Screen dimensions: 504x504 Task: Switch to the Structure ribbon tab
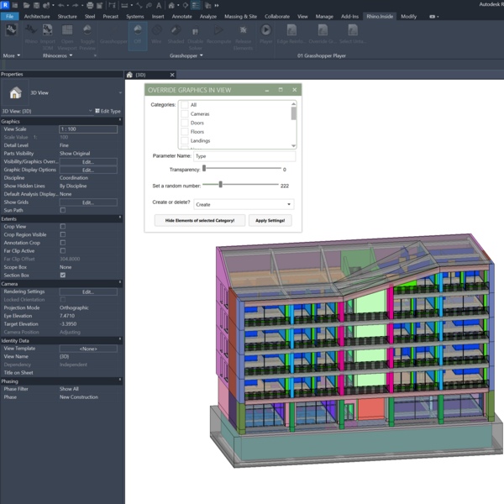click(67, 17)
